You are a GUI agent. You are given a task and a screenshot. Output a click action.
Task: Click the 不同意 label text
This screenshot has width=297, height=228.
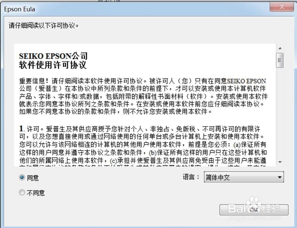click(x=36, y=193)
